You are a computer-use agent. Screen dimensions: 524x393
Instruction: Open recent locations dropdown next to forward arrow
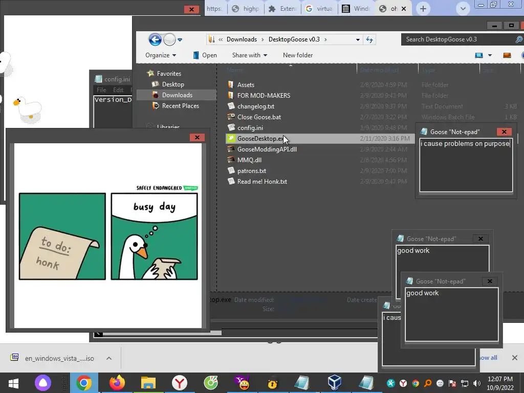[x=180, y=40]
